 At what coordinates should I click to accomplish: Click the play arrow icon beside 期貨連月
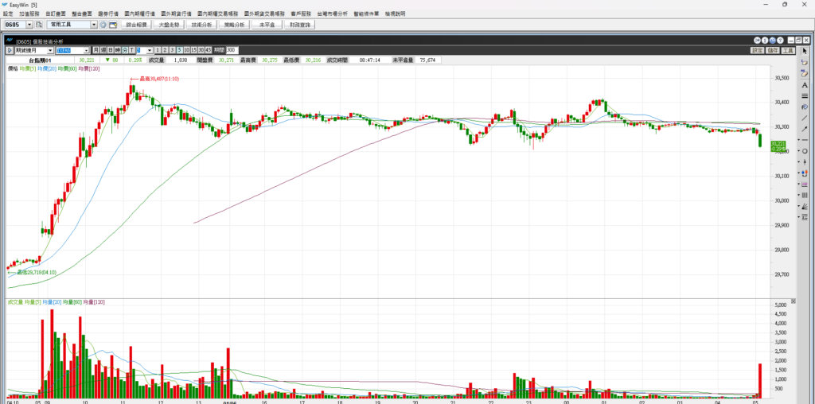pos(10,50)
